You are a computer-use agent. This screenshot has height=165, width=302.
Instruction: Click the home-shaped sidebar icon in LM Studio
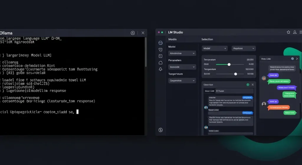[x=160, y=63]
